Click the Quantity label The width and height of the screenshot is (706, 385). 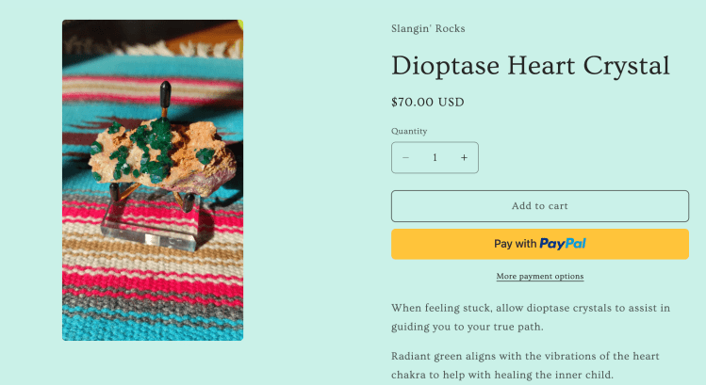pyautogui.click(x=409, y=131)
